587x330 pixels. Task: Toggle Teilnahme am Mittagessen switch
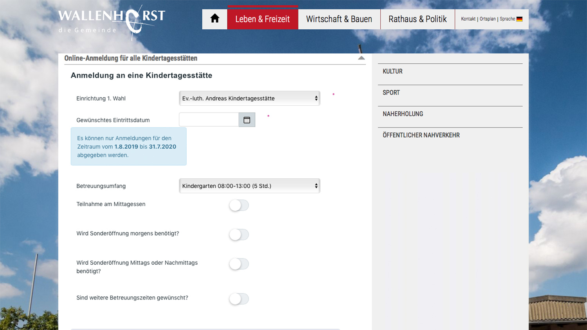point(239,205)
